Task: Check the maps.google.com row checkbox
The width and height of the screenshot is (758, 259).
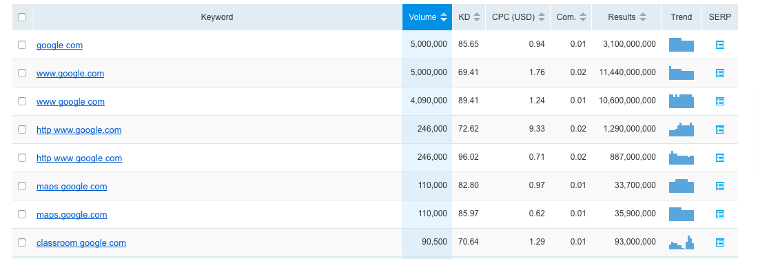Action: [x=22, y=214]
